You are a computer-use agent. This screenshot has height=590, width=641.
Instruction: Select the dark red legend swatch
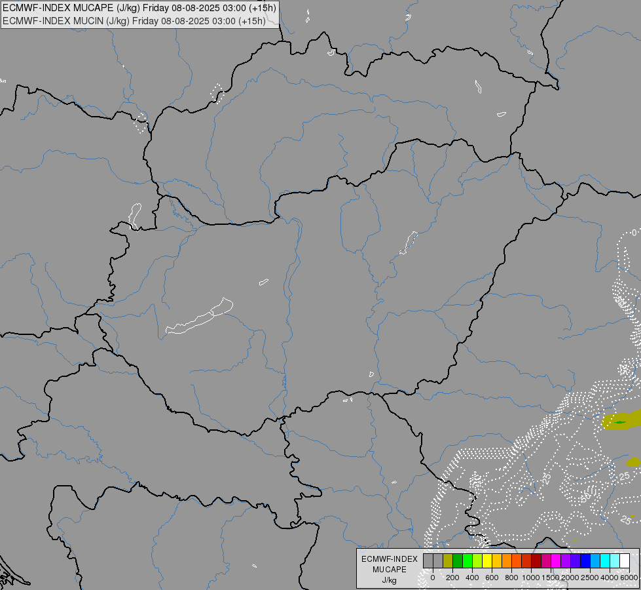(x=536, y=560)
